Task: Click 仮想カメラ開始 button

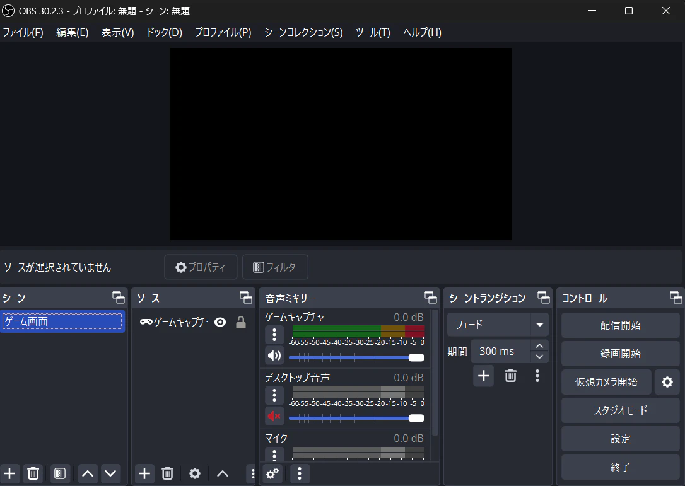Action: (606, 382)
